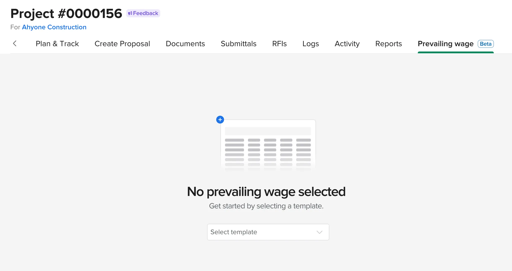Open the Logs tab
This screenshot has height=271, width=512.
click(310, 44)
